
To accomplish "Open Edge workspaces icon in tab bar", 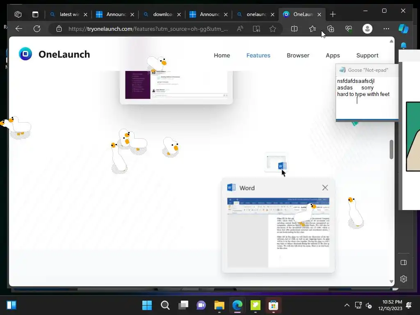I will 18,14.
